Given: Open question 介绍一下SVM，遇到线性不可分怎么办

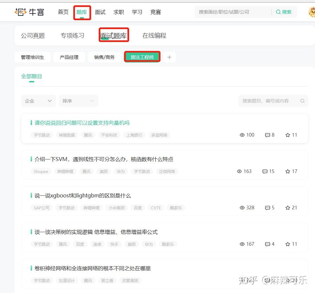Looking at the screenshot, I should click(x=104, y=159).
